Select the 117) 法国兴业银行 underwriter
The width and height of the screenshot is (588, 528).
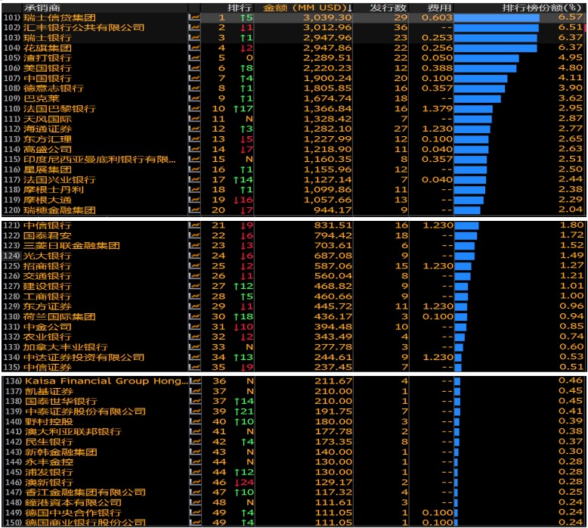pyautogui.click(x=59, y=179)
